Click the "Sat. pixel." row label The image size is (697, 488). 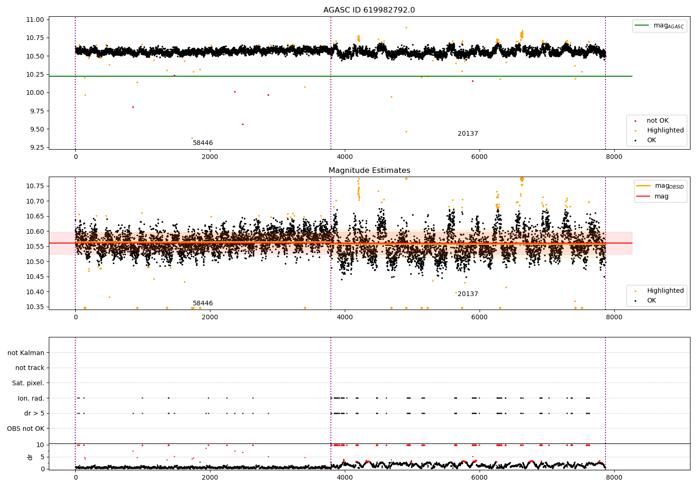tap(28, 383)
